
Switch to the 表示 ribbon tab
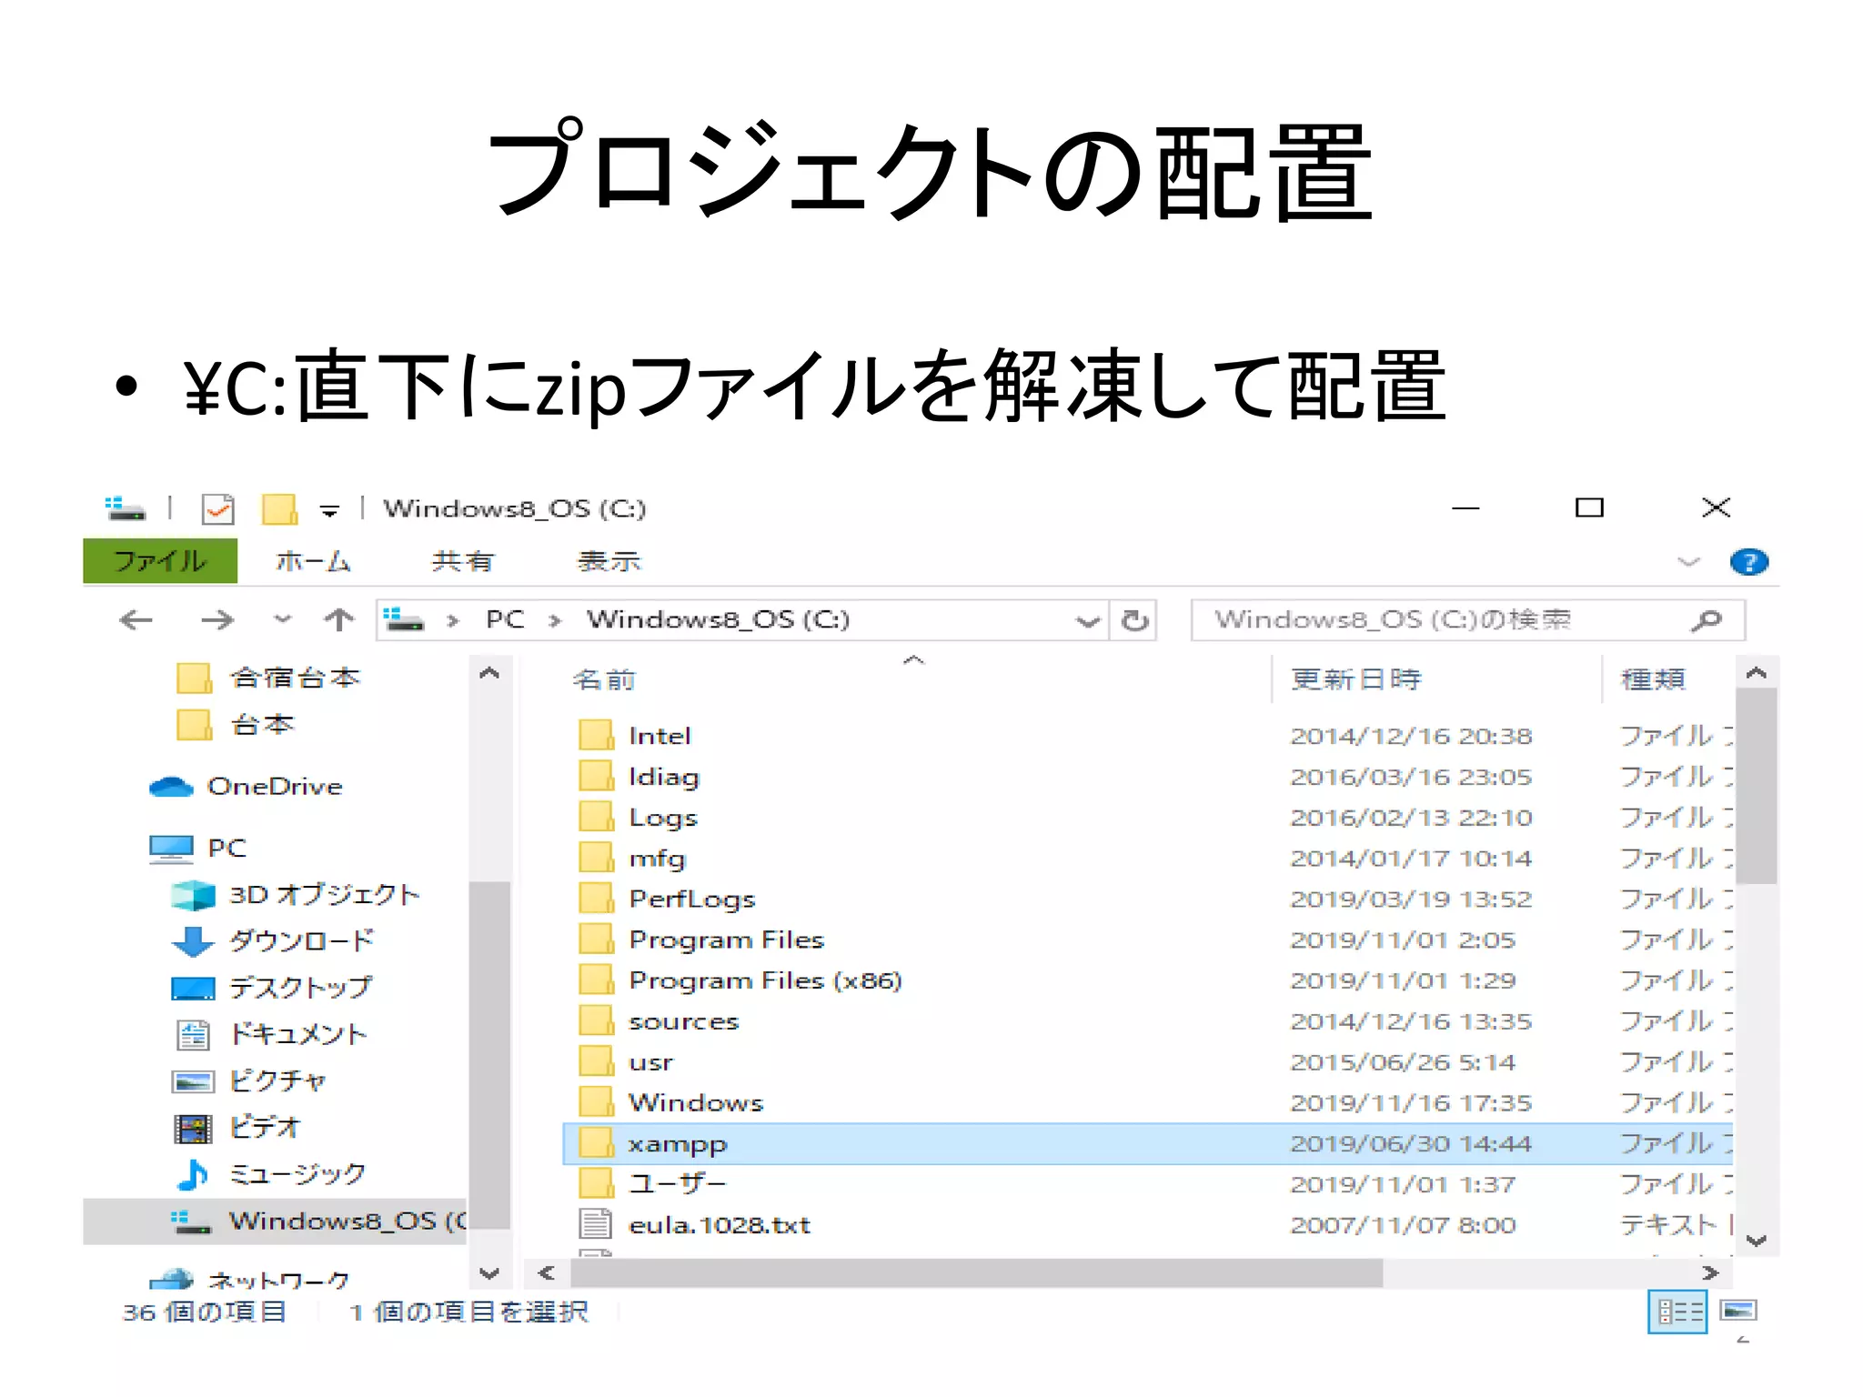[x=609, y=561]
